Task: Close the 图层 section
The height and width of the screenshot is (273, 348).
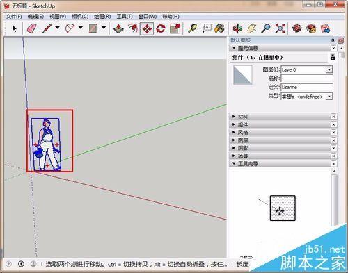Action: 333,140
